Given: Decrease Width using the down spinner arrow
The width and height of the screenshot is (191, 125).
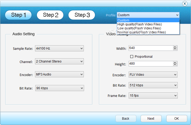Looking at the screenshot, I should click(175, 49).
